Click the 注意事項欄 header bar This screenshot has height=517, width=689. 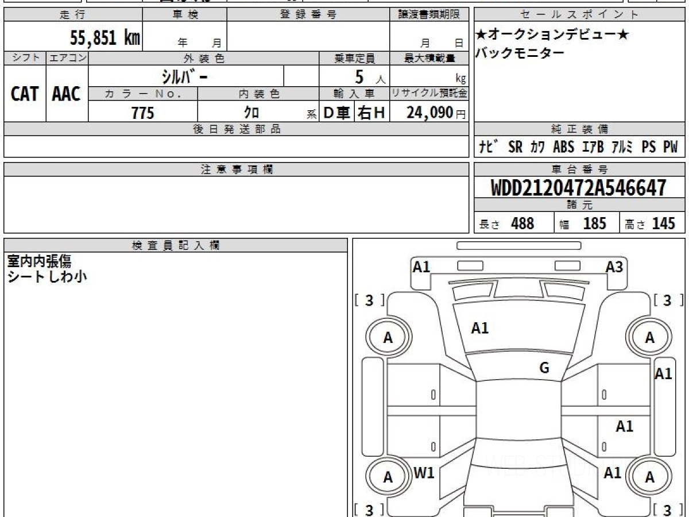237,169
